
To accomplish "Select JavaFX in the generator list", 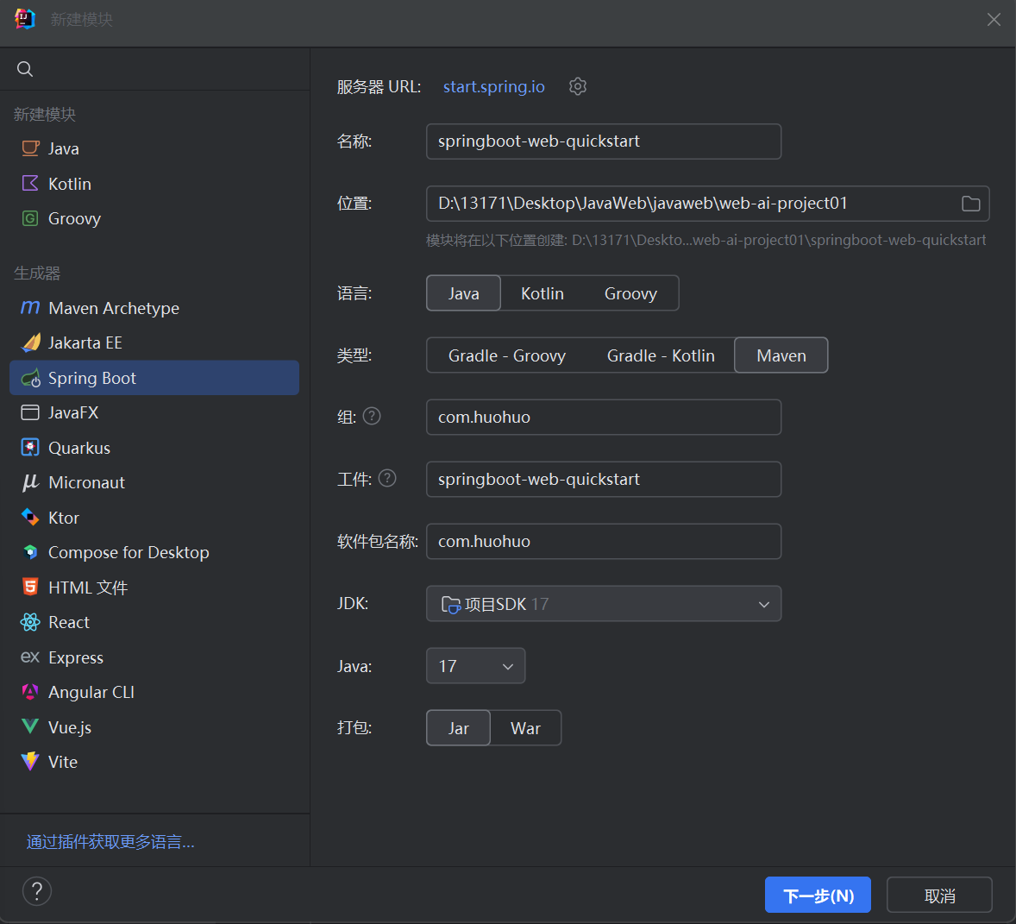I will point(154,412).
